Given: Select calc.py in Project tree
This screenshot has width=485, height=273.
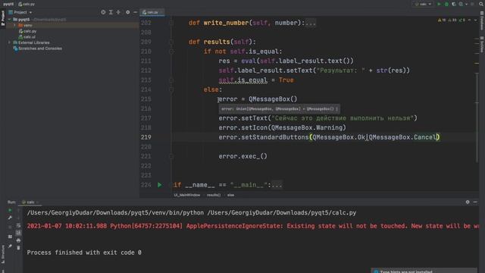Looking at the screenshot, I should [x=27, y=31].
